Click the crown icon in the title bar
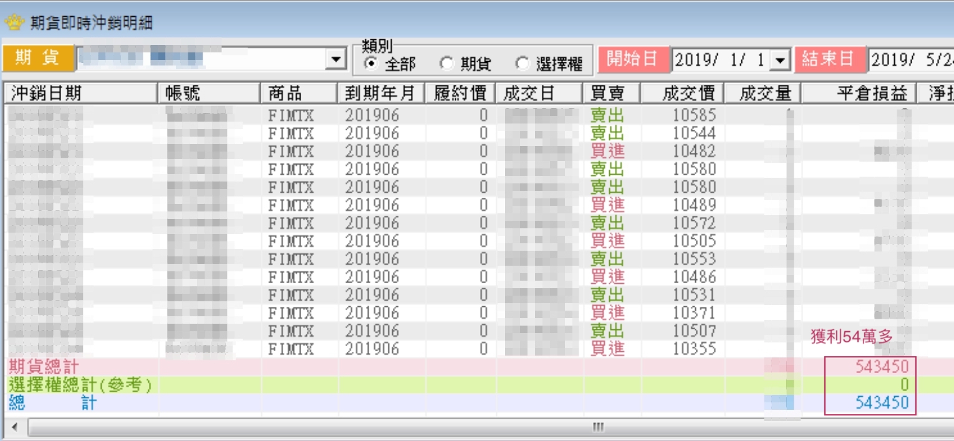 click(14, 23)
